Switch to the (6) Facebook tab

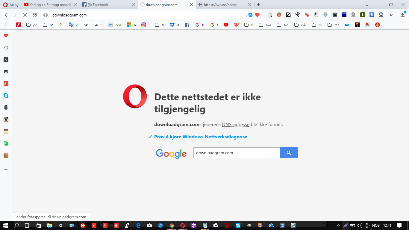[109, 5]
